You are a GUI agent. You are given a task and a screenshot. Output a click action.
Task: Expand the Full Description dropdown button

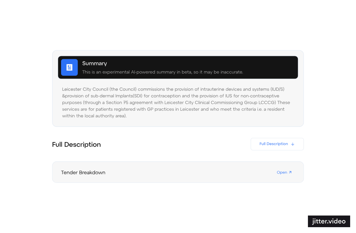277,144
